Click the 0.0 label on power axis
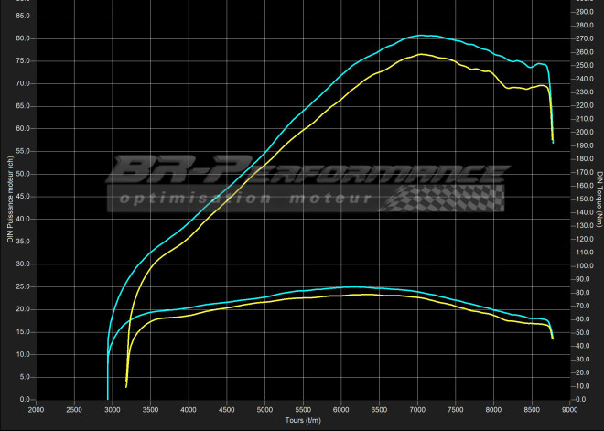The width and height of the screenshot is (604, 431). [25, 399]
